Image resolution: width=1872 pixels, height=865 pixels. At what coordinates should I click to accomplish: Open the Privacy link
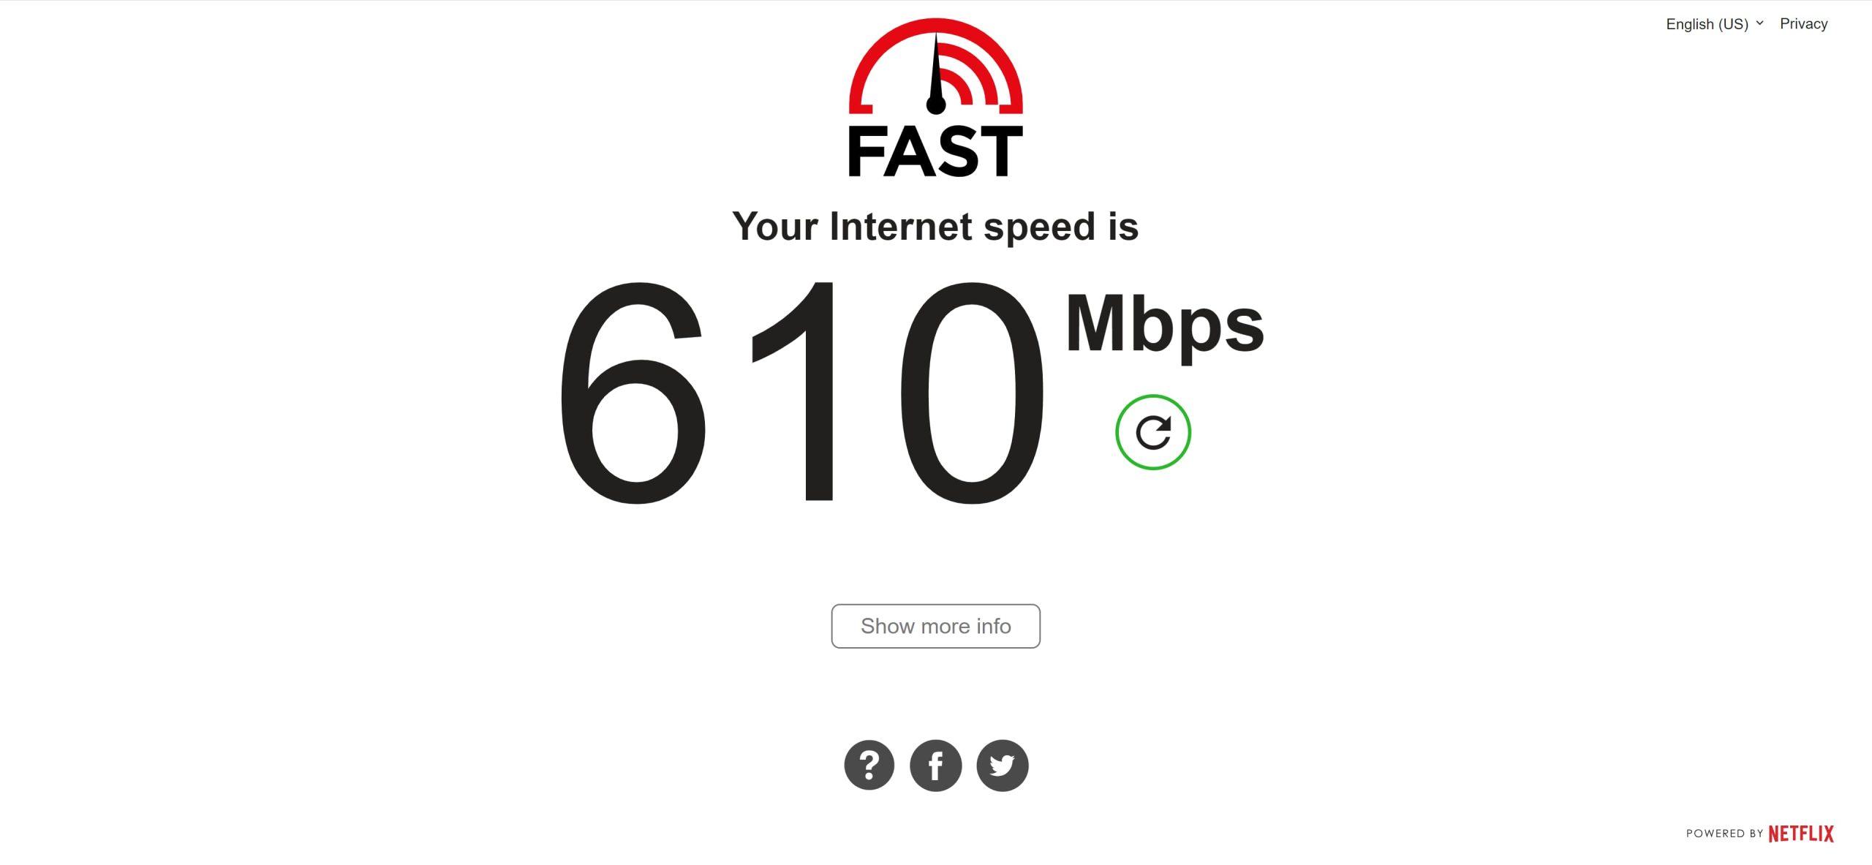coord(1803,24)
